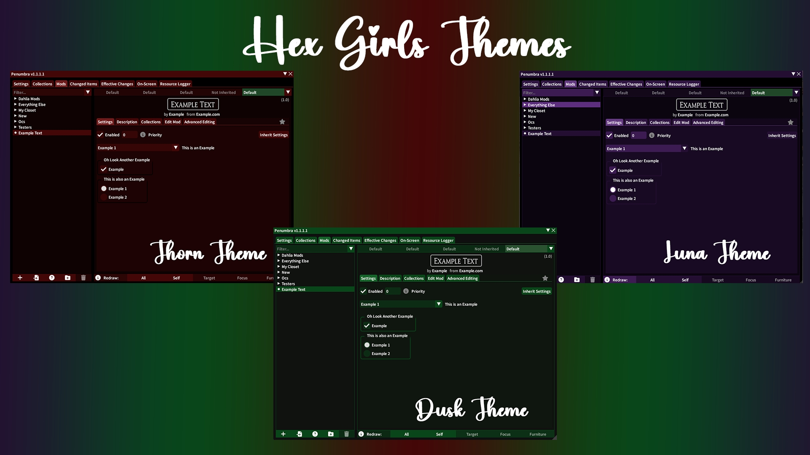The width and height of the screenshot is (810, 455).
Task: Open the Resource Logger tab in Luna window
Action: [684, 84]
